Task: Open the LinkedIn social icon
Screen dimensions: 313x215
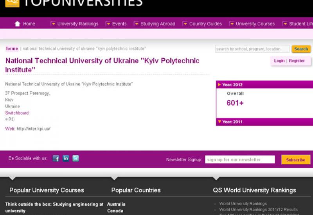Action: click(x=66, y=158)
